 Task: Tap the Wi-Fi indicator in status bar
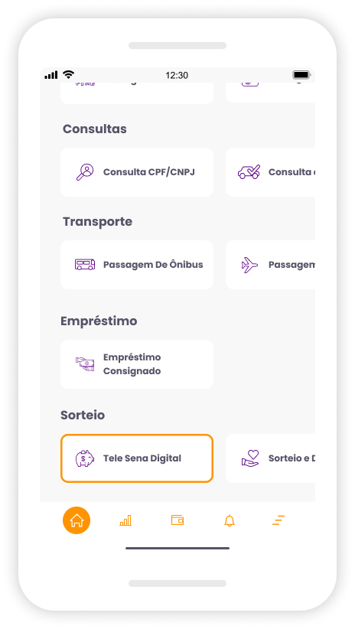click(x=69, y=75)
